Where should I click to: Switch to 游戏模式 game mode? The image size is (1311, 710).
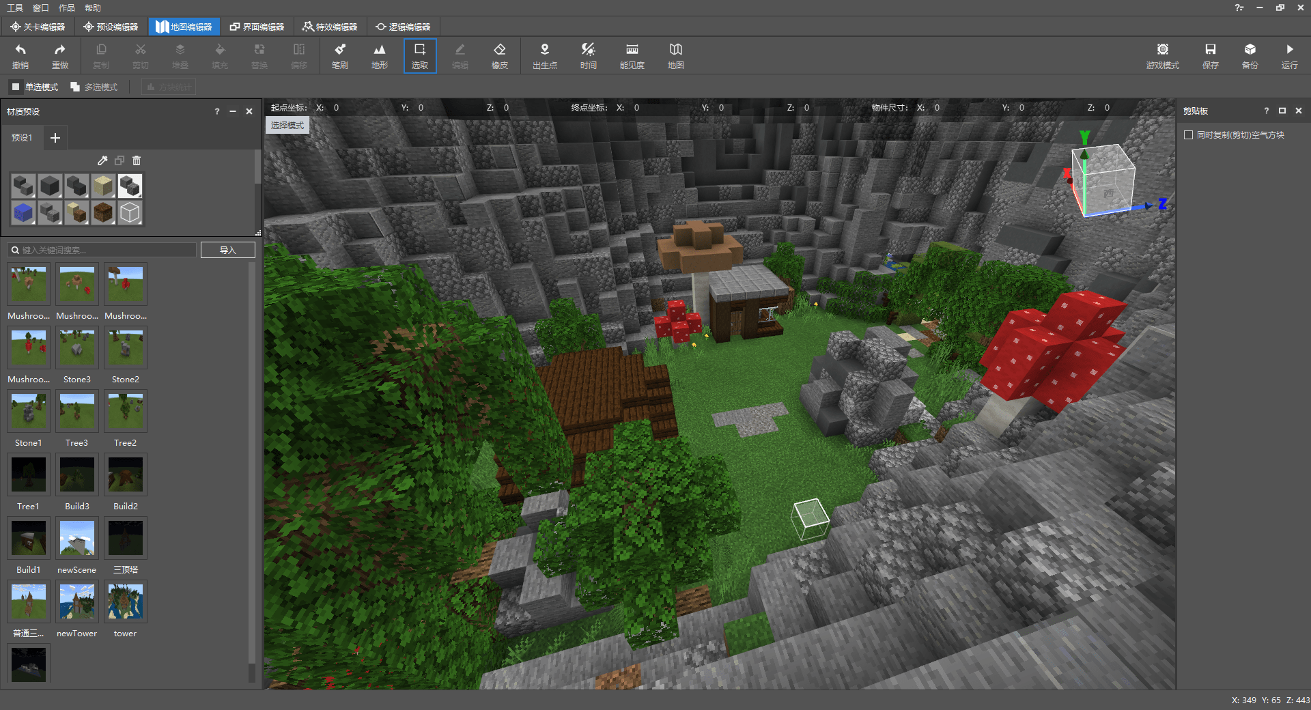point(1163,56)
